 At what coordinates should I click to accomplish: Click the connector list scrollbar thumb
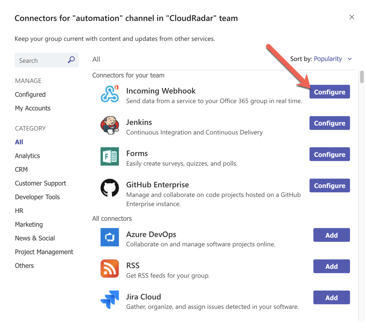(x=362, y=77)
